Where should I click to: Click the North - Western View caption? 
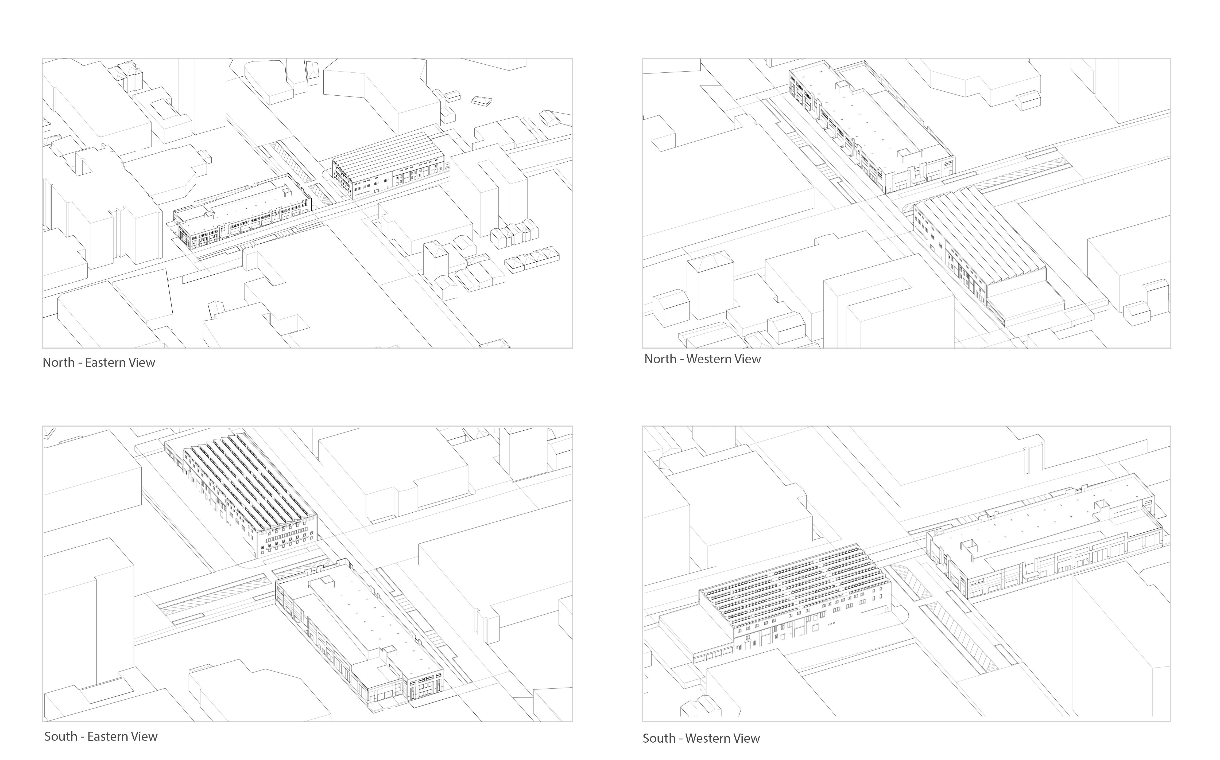click(702, 359)
